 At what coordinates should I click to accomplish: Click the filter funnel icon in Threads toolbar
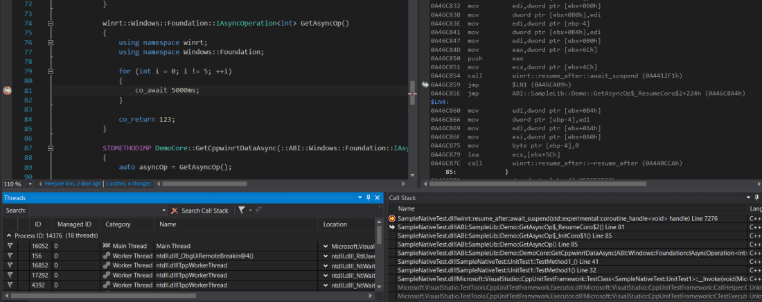pyautogui.click(x=242, y=211)
